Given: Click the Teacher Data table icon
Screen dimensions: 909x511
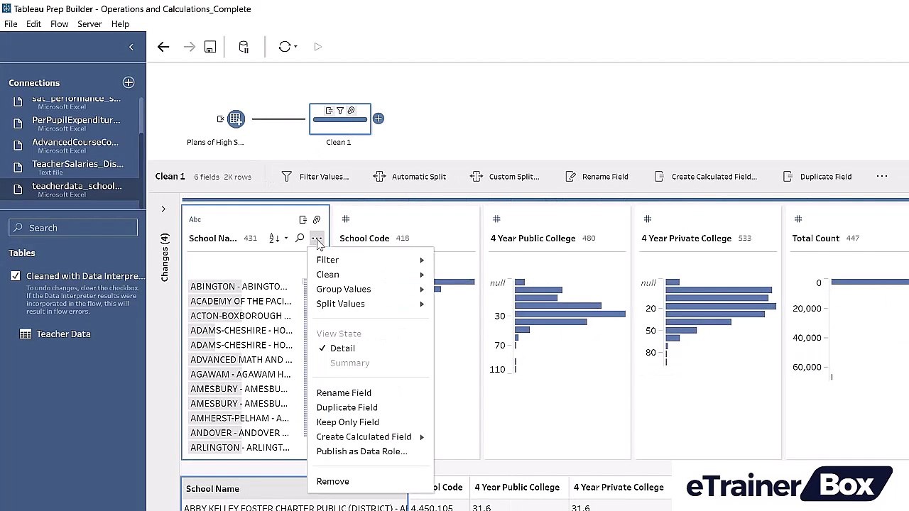Looking at the screenshot, I should (26, 334).
